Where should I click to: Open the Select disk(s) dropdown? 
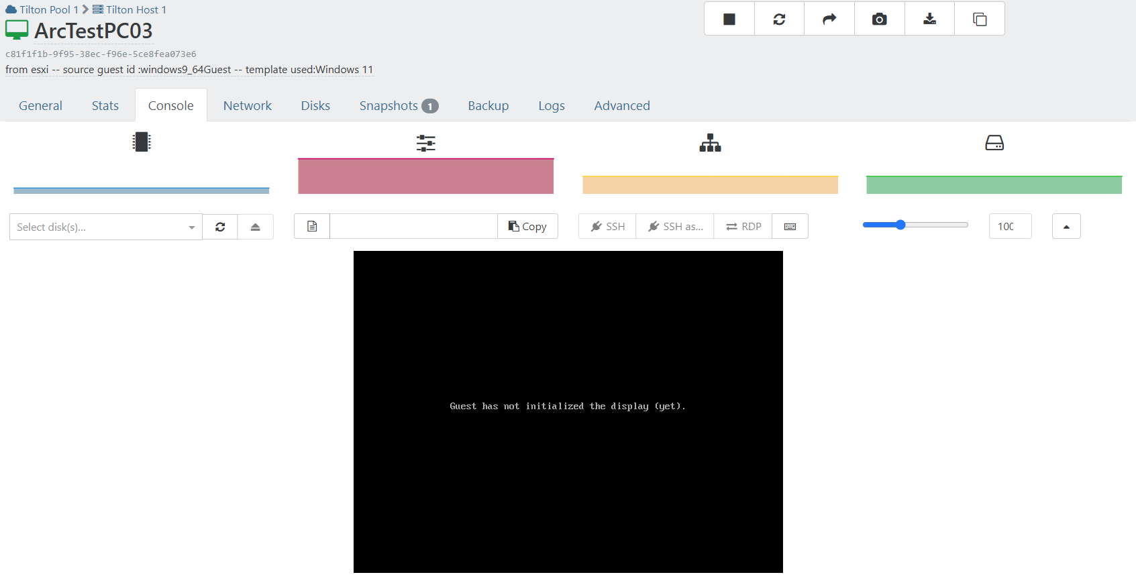105,227
